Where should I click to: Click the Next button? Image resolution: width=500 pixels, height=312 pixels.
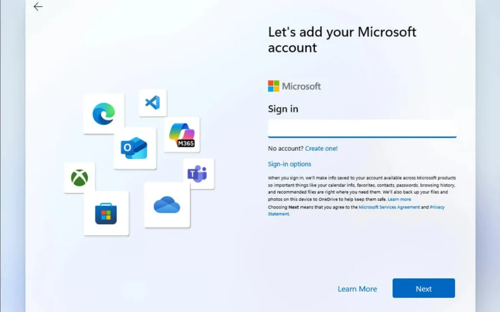pyautogui.click(x=423, y=288)
